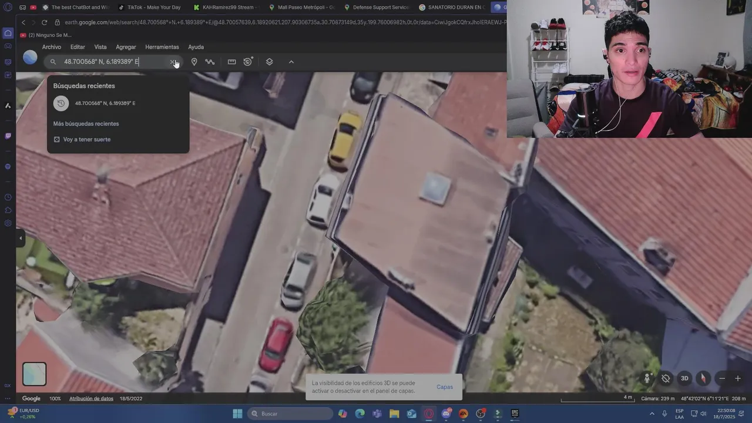752x423 pixels.
Task: Click the map style thumbnail
Action: coord(34,374)
